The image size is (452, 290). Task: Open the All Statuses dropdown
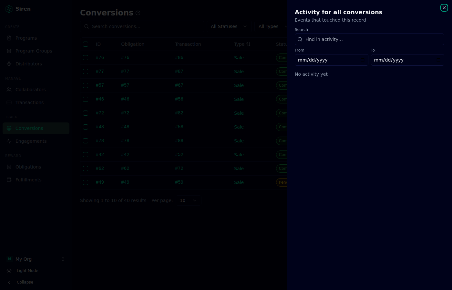point(229,26)
